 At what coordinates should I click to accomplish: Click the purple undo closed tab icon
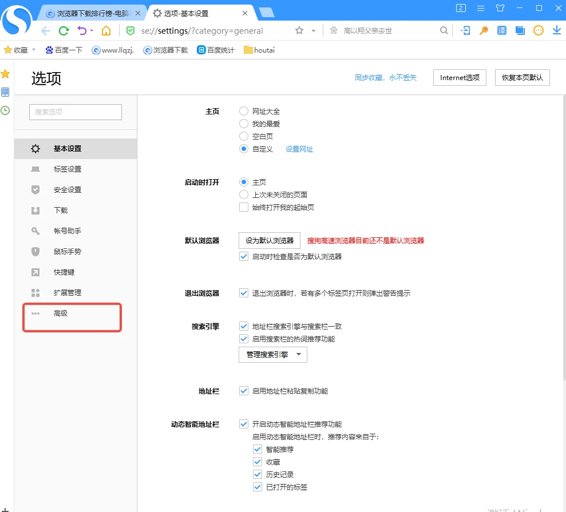pos(82,31)
